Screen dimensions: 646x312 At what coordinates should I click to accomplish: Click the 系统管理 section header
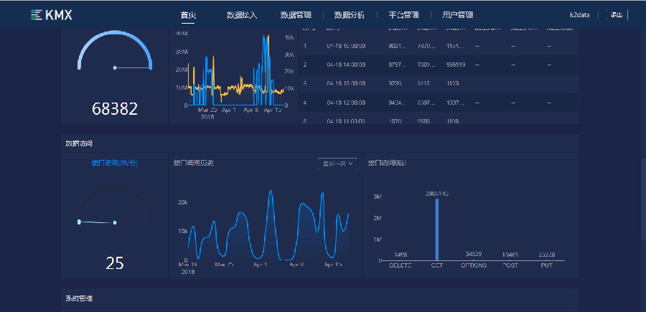tap(79, 298)
